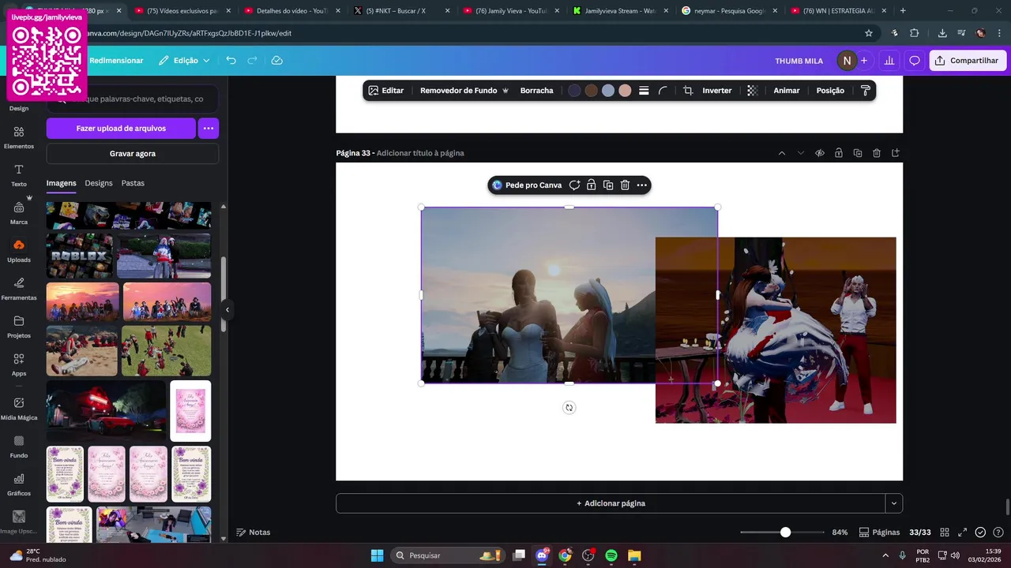Click the ROBLOX upload thumbnail
This screenshot has height=568, width=1011.
point(80,256)
